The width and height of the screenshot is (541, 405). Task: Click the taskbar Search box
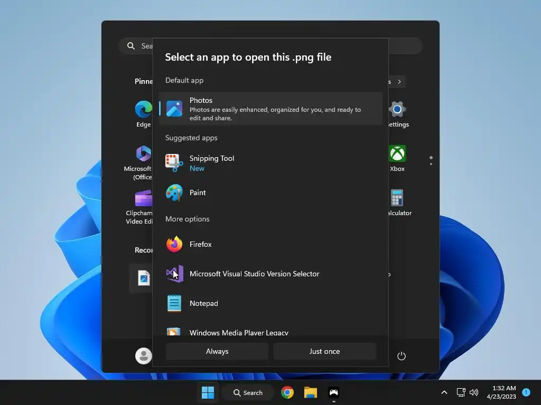248,392
